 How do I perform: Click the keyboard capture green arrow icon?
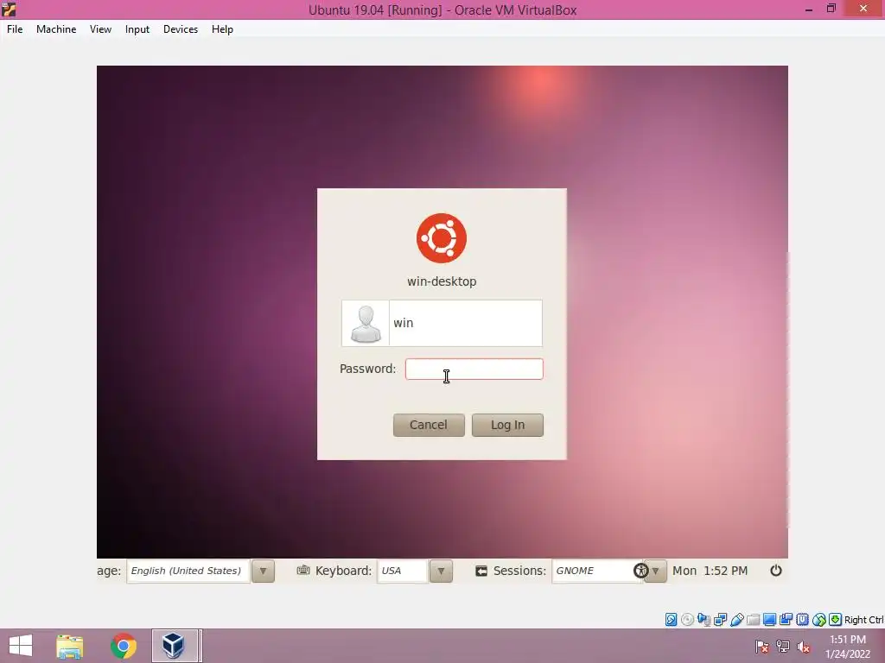pyautogui.click(x=836, y=620)
